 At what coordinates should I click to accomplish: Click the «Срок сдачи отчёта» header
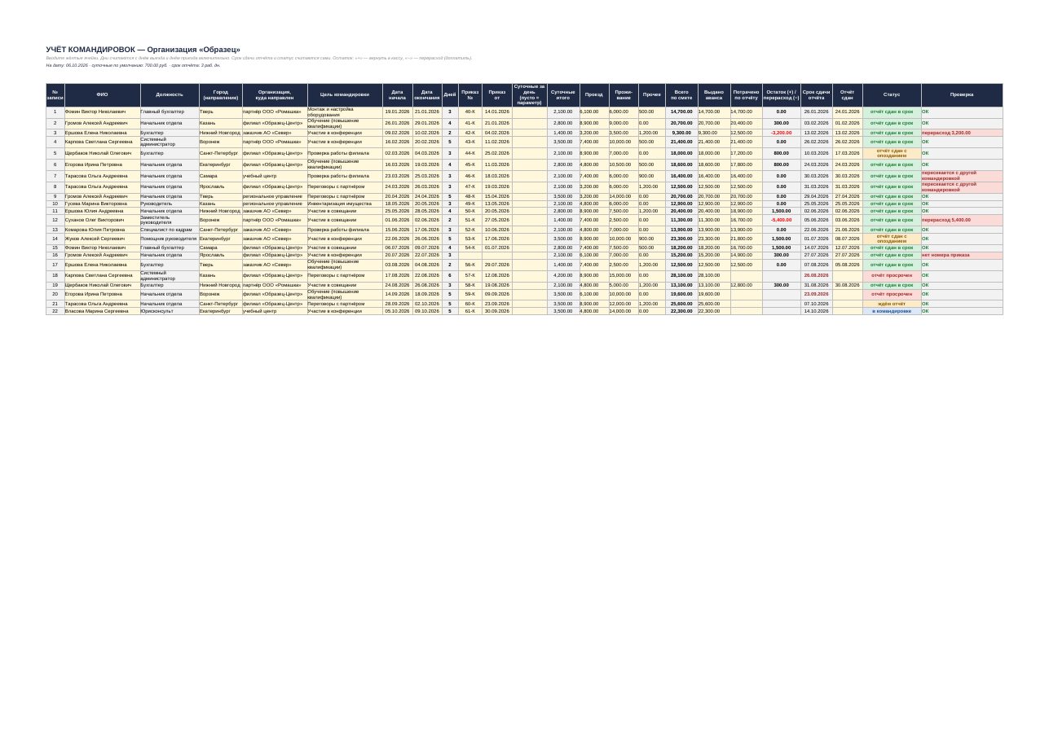click(x=816, y=95)
